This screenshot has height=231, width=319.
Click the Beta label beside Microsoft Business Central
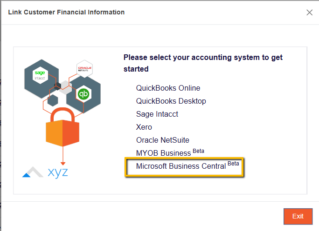[x=233, y=164]
